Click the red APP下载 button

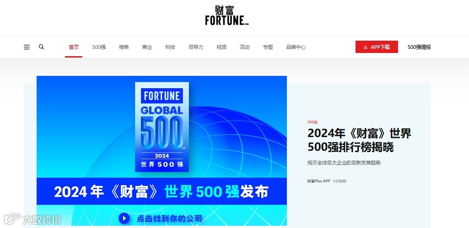click(377, 47)
